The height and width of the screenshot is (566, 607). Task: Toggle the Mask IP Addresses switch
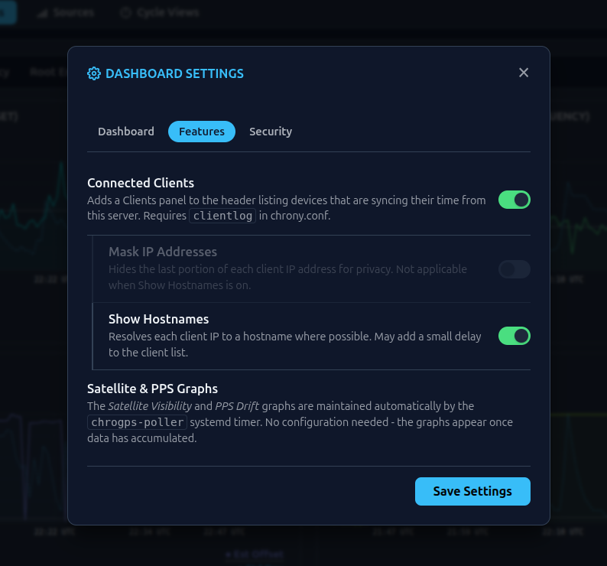point(514,268)
